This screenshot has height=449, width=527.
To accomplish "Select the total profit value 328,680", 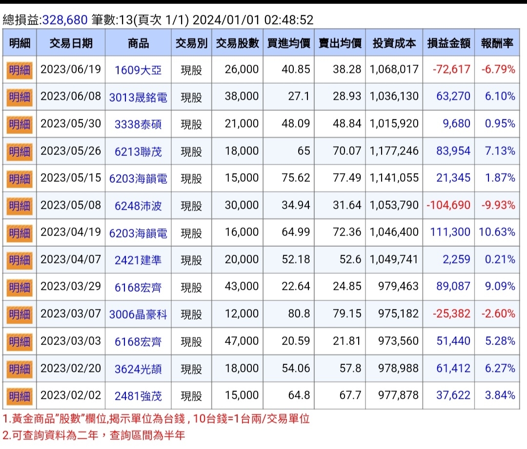I will point(65,20).
